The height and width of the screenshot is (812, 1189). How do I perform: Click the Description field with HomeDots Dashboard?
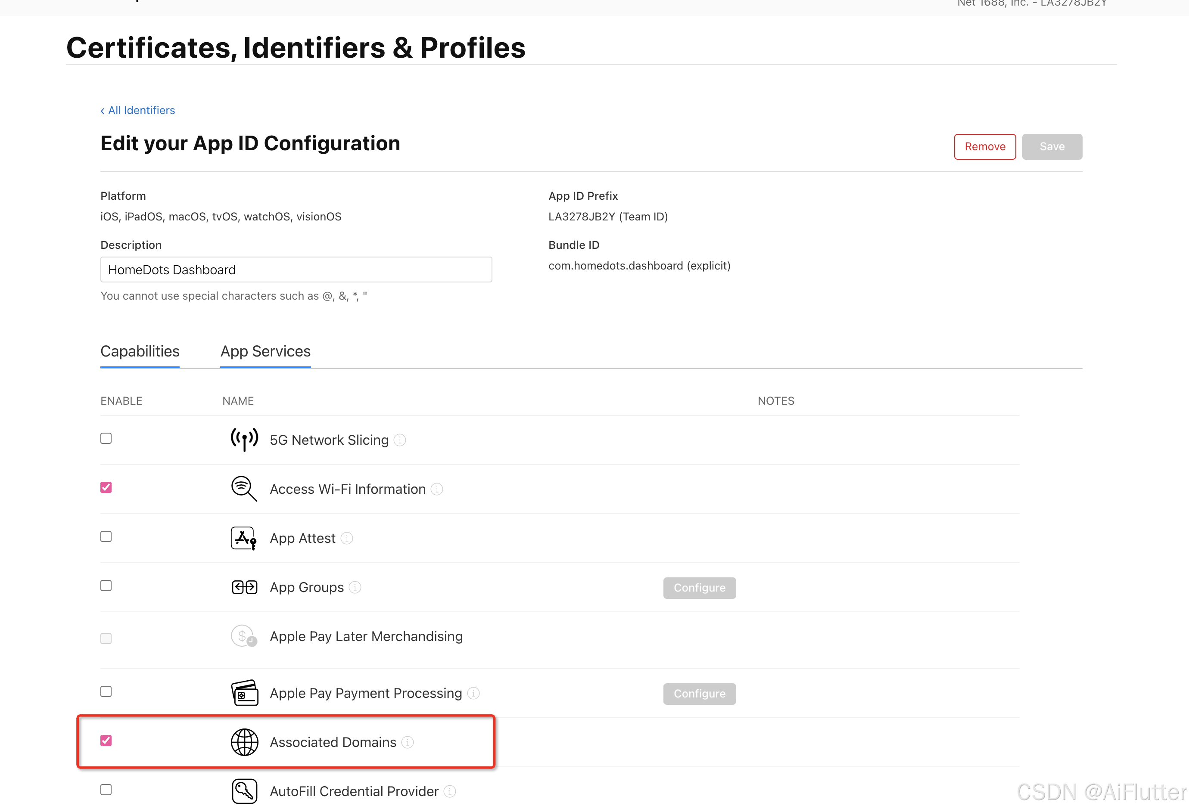(296, 270)
